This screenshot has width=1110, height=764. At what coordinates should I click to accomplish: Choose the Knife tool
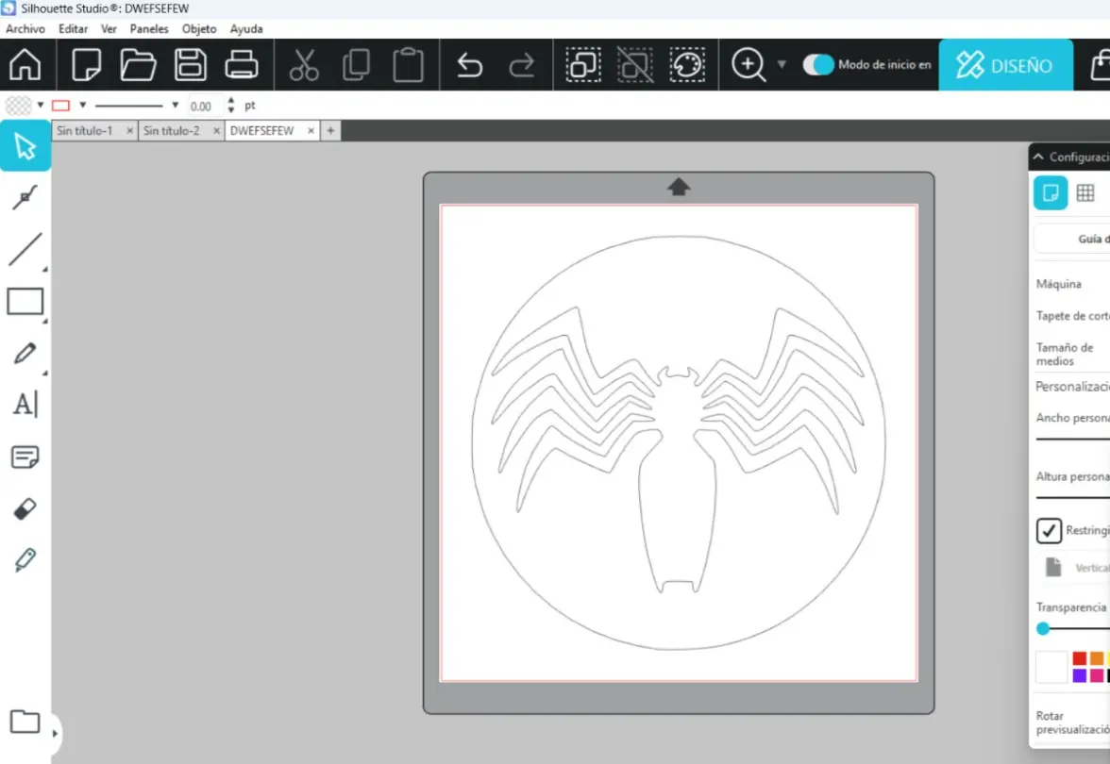coord(25,560)
